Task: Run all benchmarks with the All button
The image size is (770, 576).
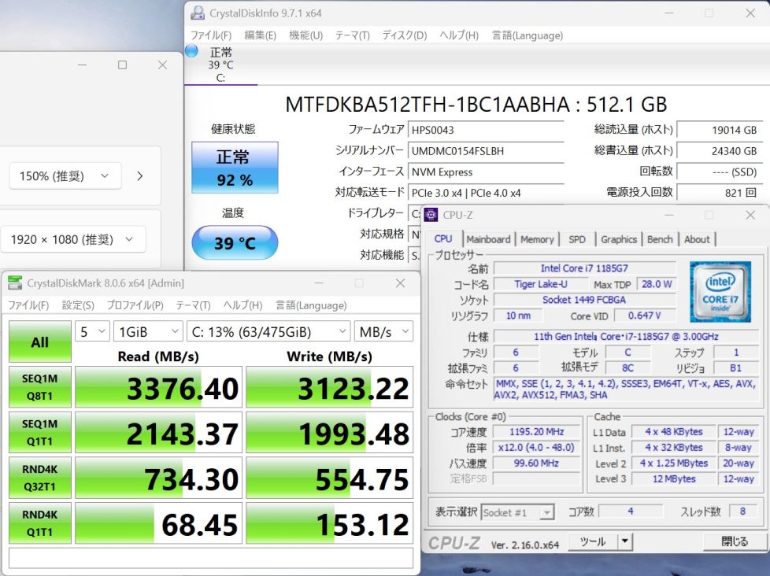Action: [39, 342]
